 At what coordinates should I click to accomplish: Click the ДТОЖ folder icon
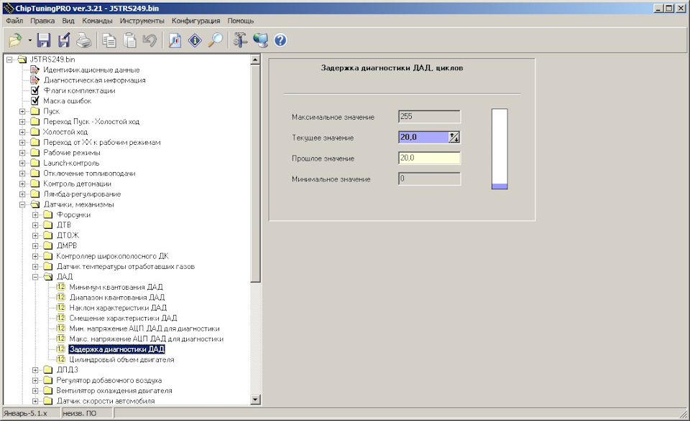(x=48, y=235)
